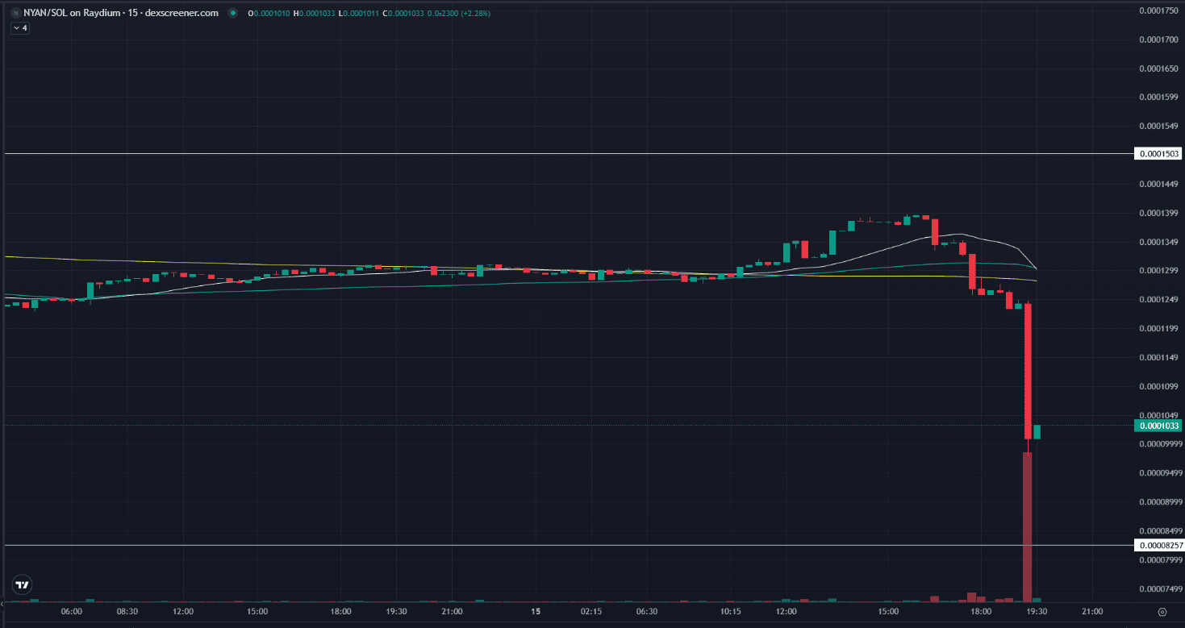Image resolution: width=1185 pixels, height=628 pixels.
Task: Click the 0.0001249 price scale label
Action: point(1157,300)
